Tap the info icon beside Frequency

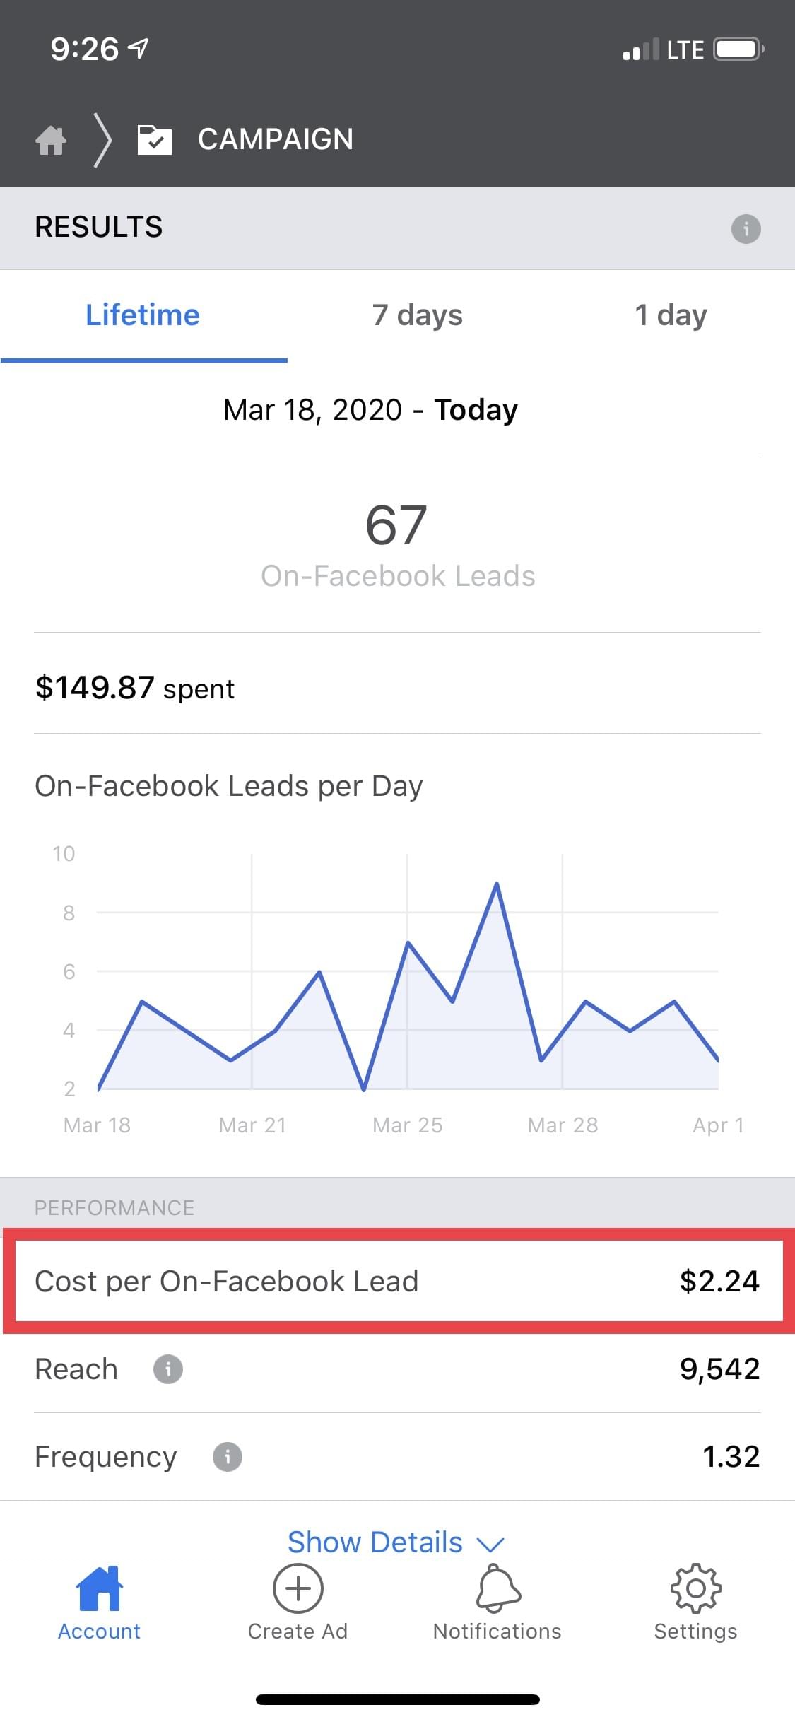(227, 1456)
